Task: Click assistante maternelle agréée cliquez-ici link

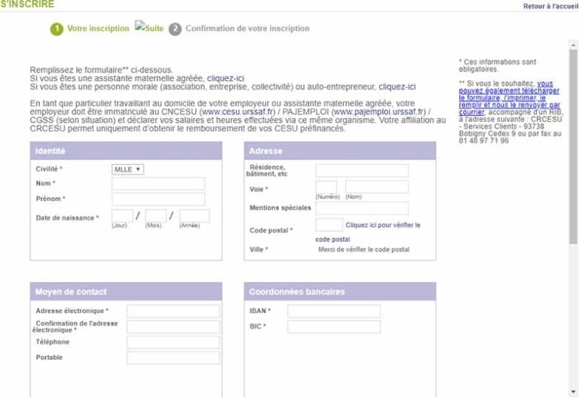Action: 225,78
